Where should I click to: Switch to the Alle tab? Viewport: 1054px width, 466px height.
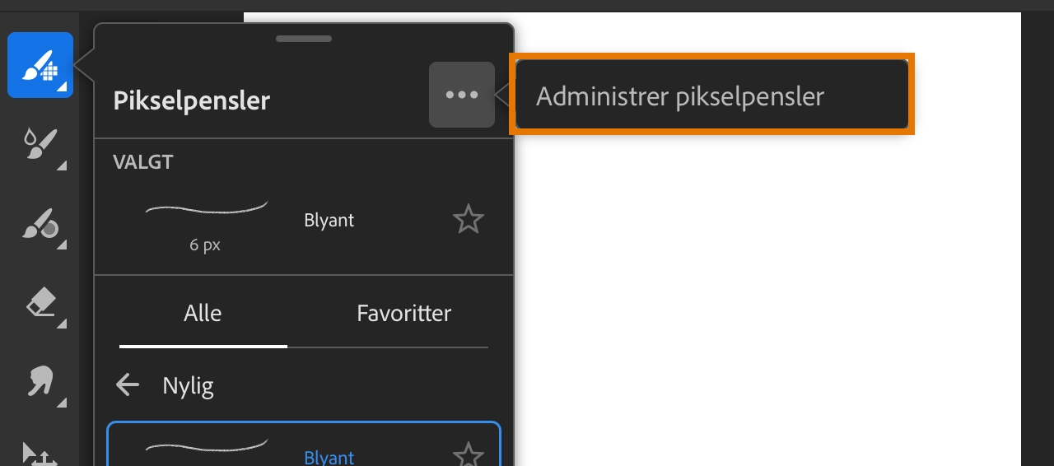pos(203,314)
